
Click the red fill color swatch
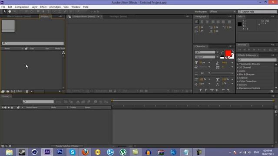coord(228,53)
